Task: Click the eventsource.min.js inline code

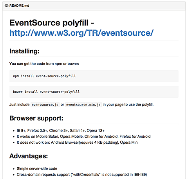Action: tap(83, 105)
